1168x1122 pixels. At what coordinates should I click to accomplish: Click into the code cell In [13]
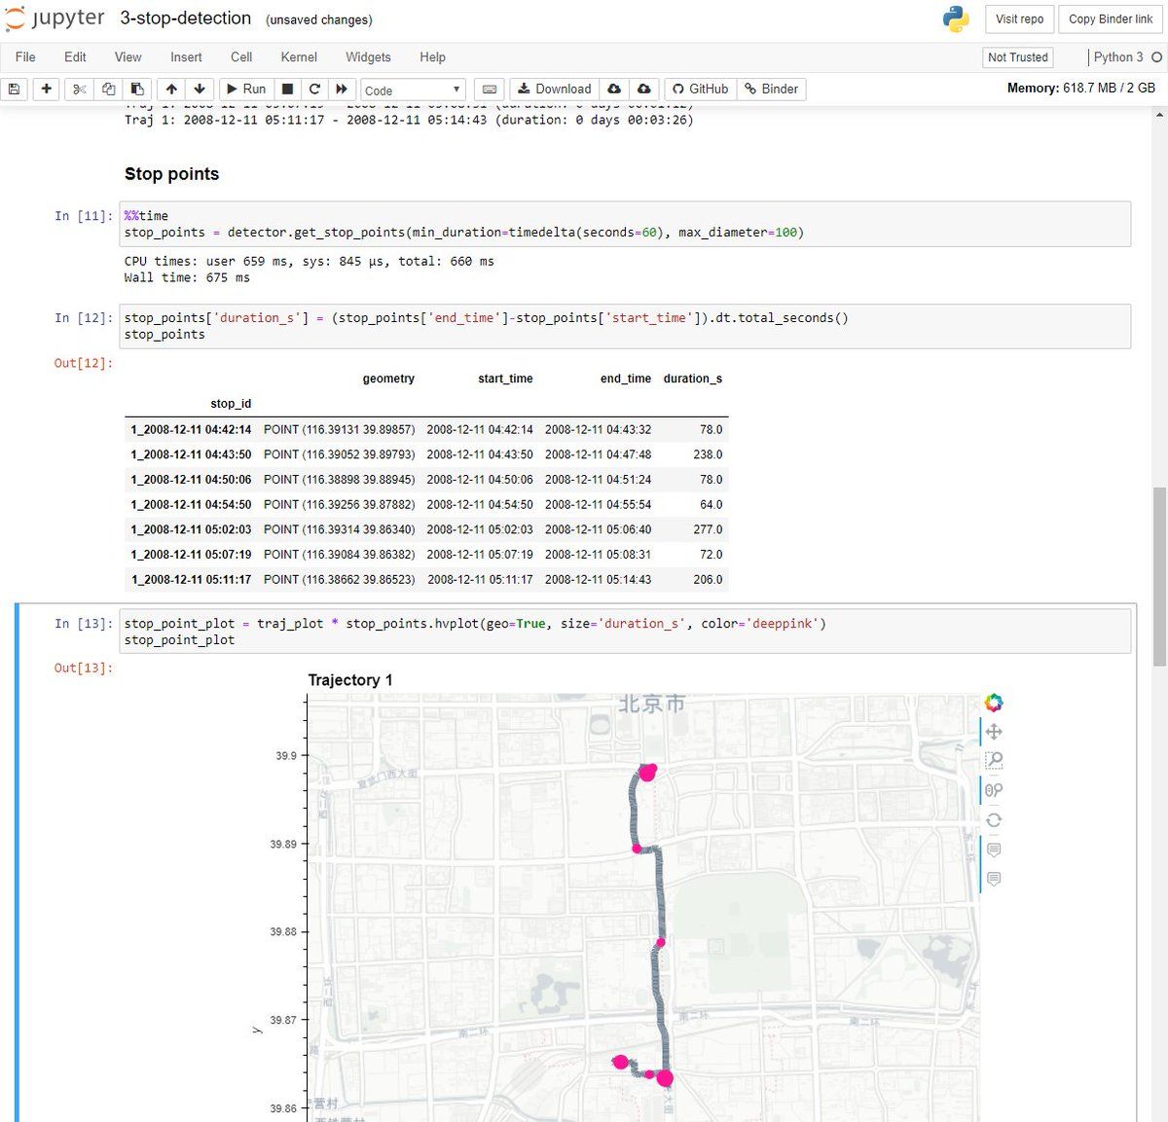point(623,632)
